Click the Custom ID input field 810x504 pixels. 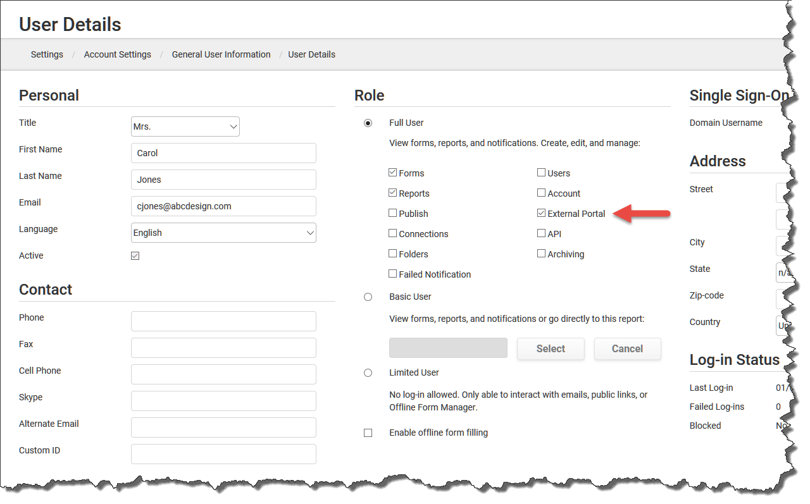[x=223, y=454]
